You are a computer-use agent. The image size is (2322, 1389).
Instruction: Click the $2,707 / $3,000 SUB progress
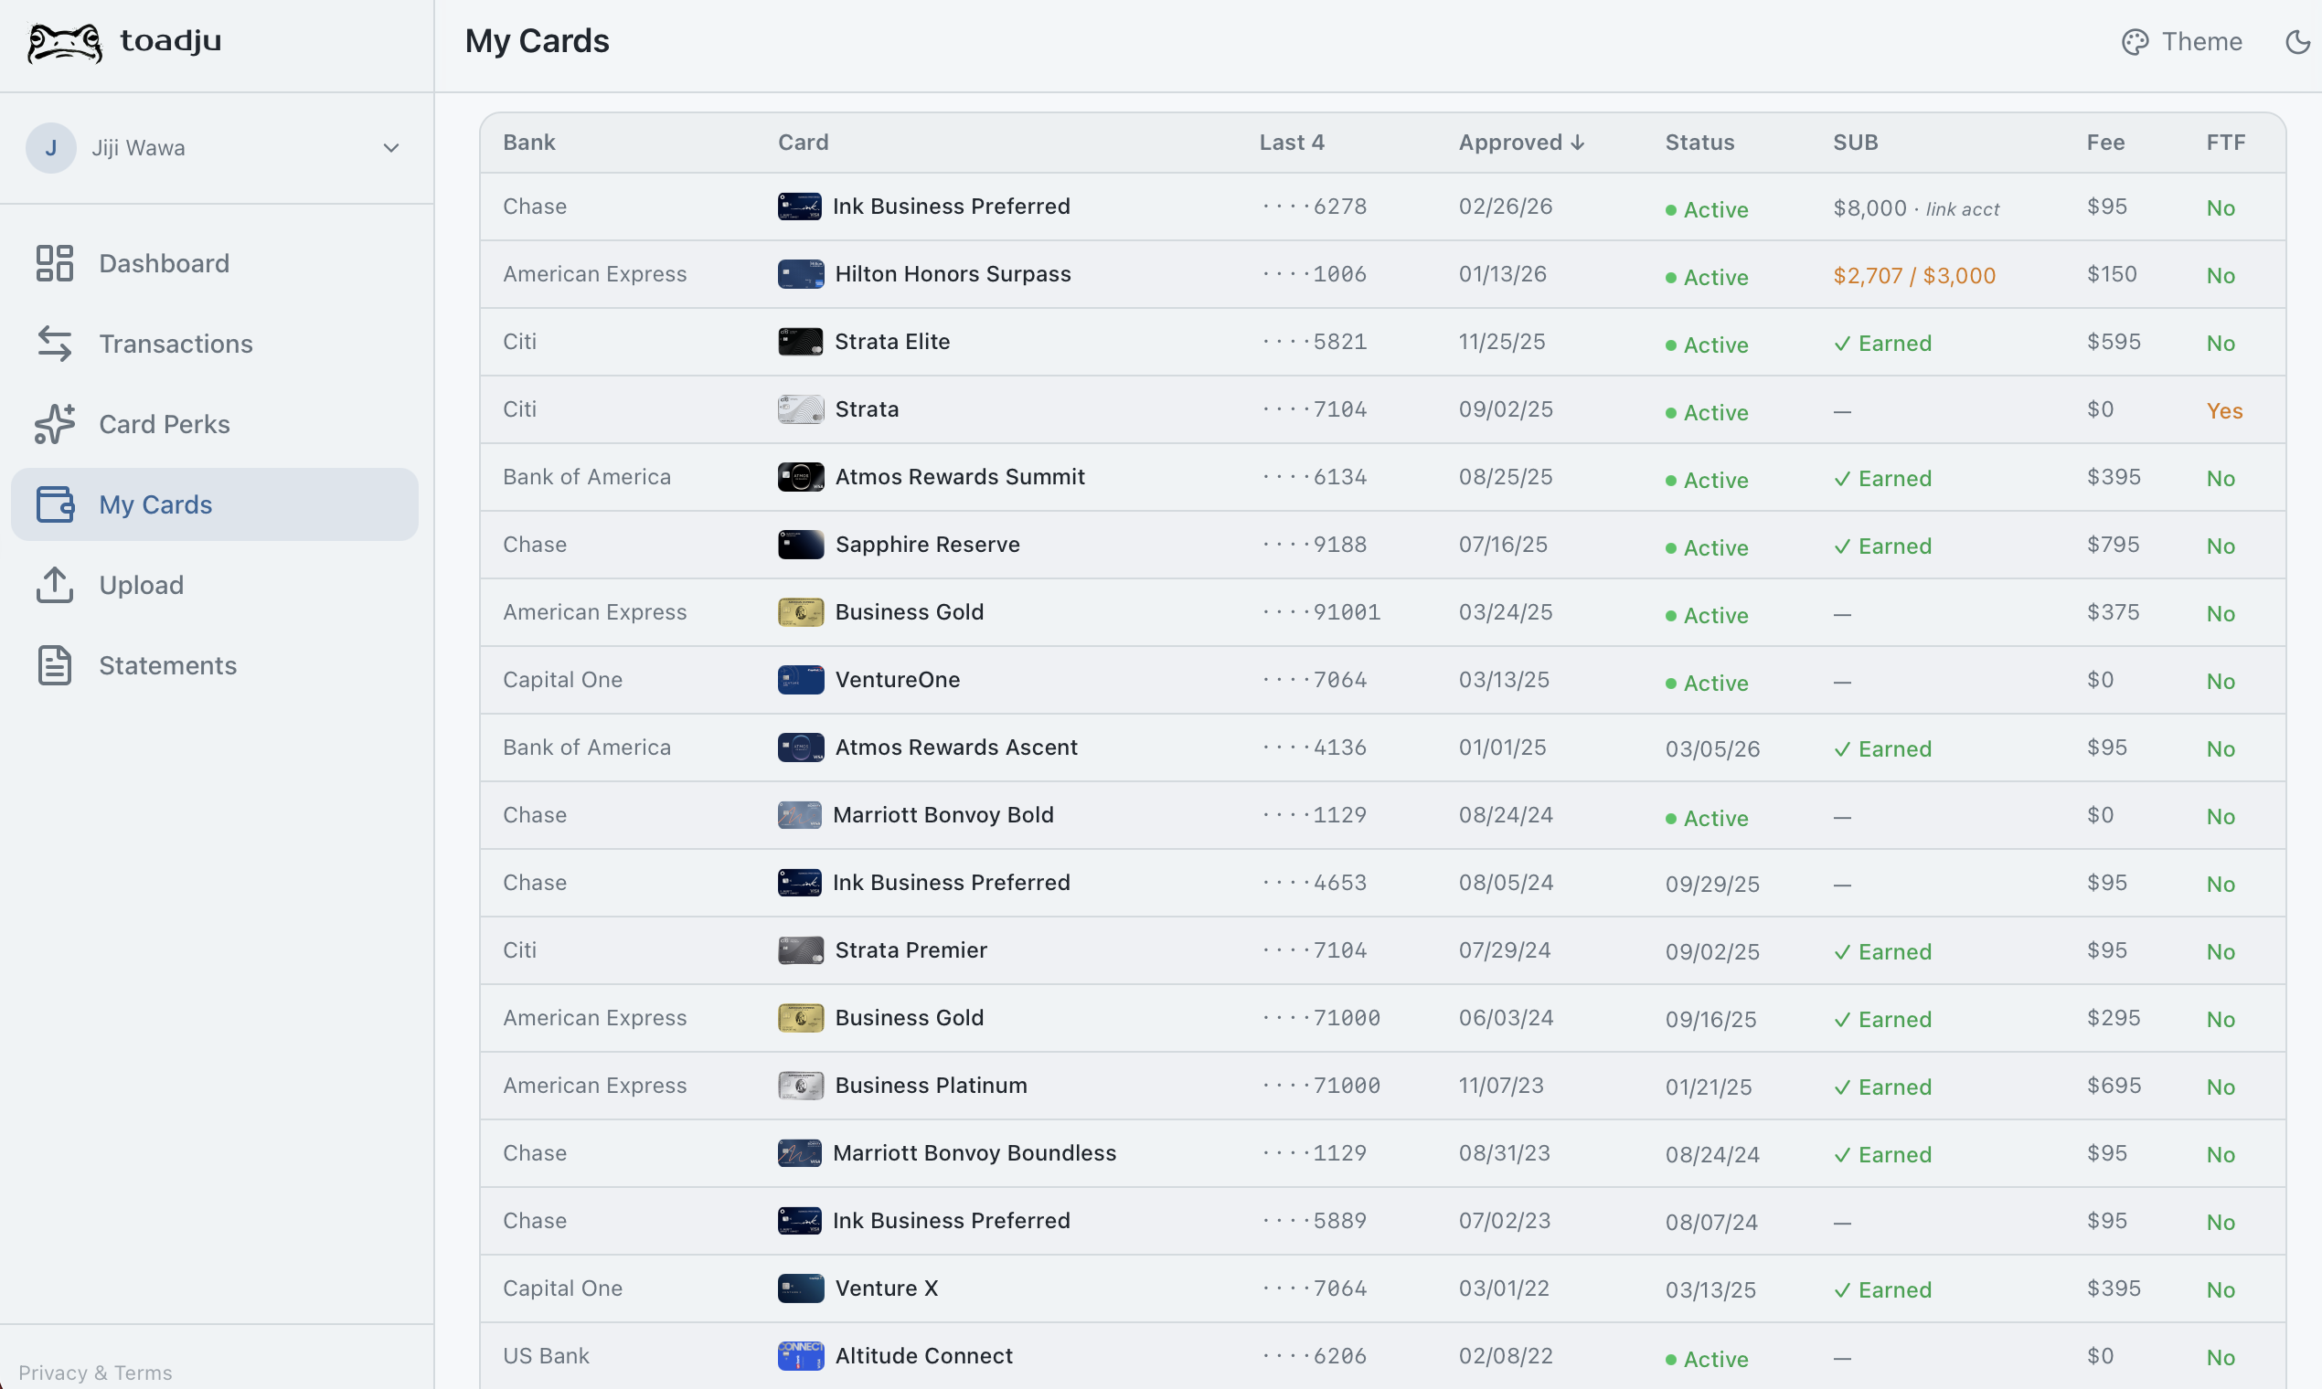[x=1913, y=276]
